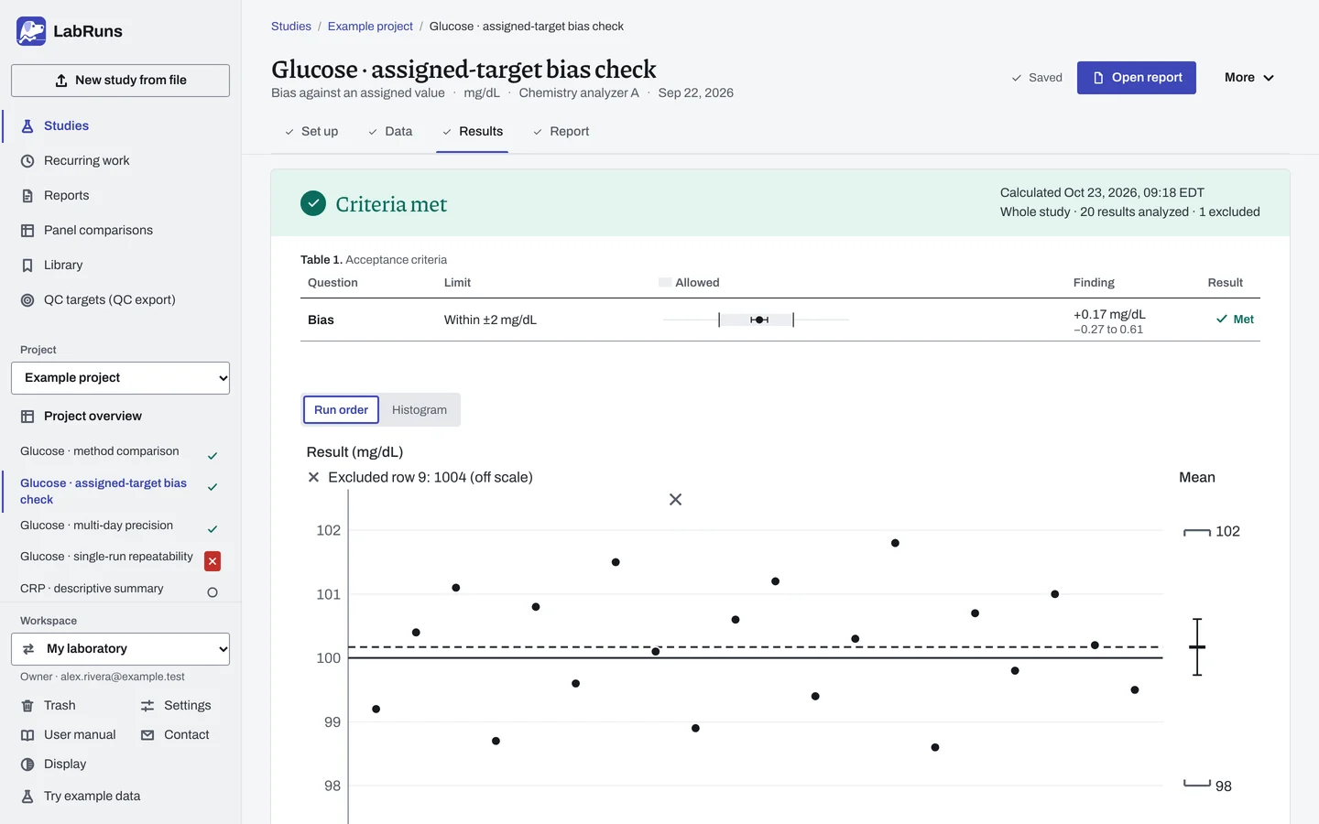The image size is (1319, 824).
Task: Select CRP descriptive summary study
Action: [92, 589]
